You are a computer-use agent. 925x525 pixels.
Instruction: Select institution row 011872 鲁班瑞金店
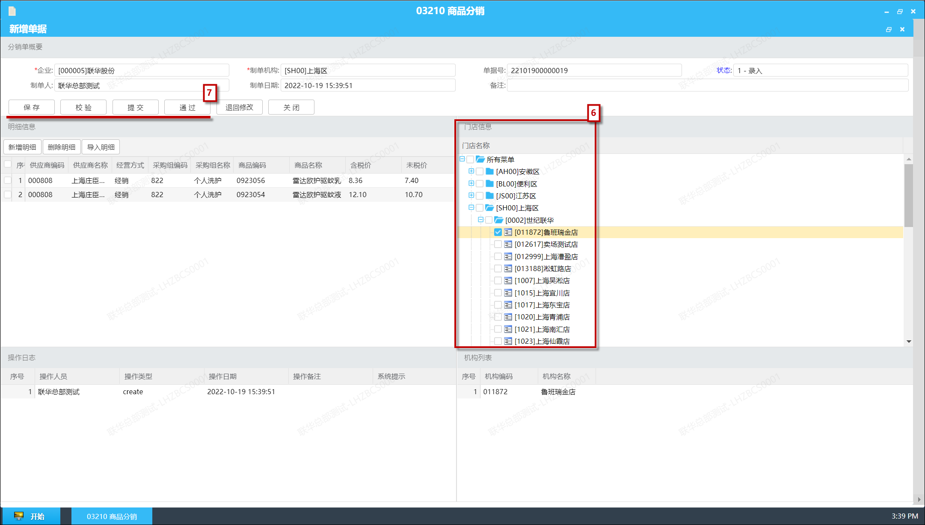[685, 392]
